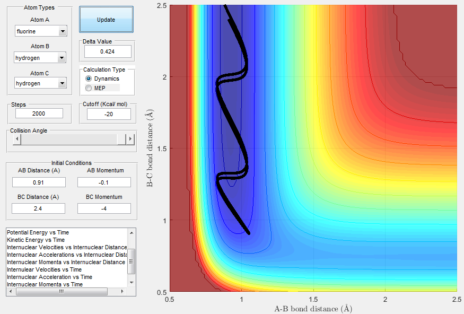Edit the AB Distance field
This screenshot has height=314, width=464.
[39, 182]
